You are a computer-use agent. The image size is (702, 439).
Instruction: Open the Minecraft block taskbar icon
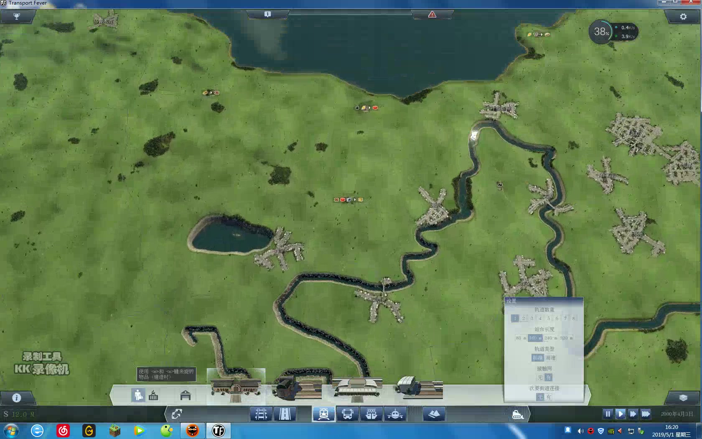[114, 431]
